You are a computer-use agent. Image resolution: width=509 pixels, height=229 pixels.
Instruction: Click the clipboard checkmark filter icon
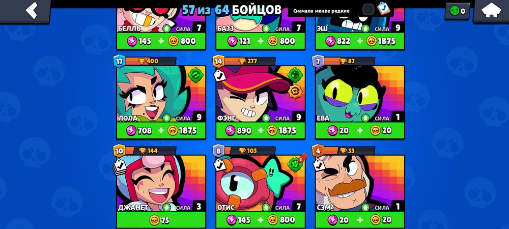[384, 9]
